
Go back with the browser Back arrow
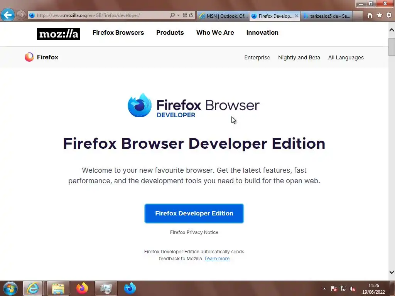[x=8, y=15]
